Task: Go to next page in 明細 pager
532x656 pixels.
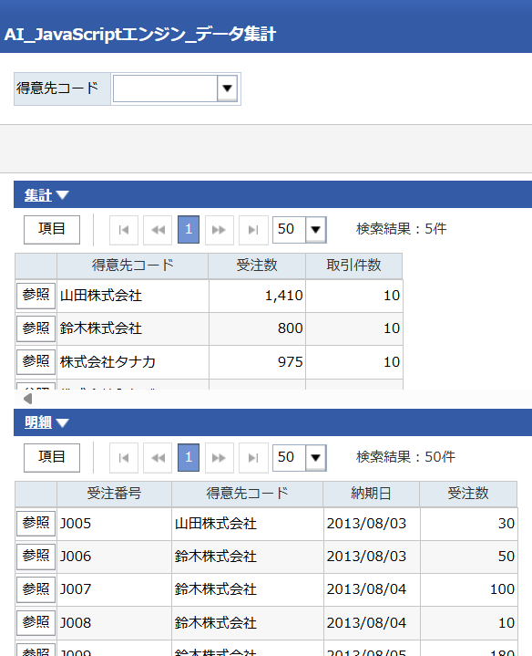Action: tap(220, 458)
